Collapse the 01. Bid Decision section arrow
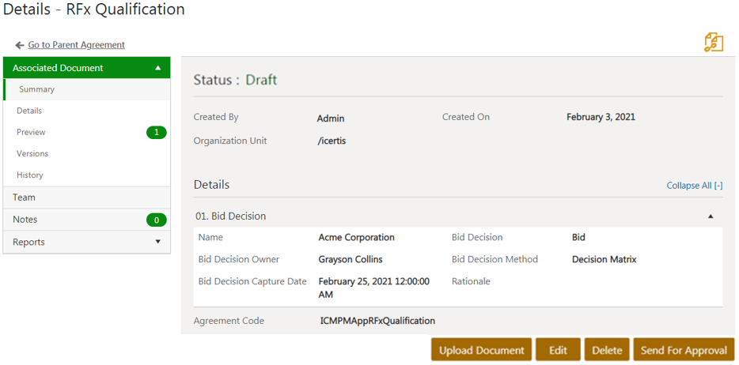 [x=711, y=216]
